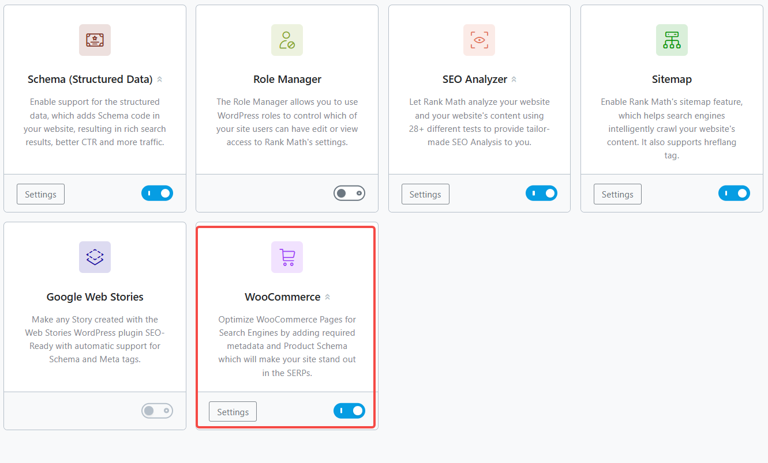Select the WooCommerce module title

coord(282,297)
